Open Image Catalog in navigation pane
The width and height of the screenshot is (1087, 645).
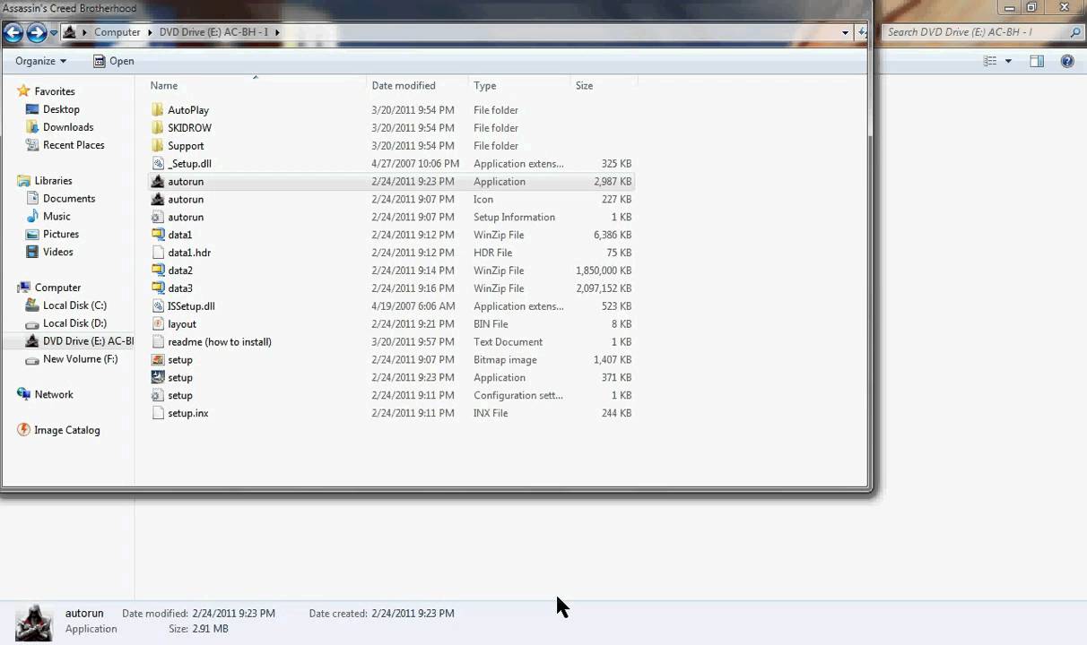click(x=67, y=430)
